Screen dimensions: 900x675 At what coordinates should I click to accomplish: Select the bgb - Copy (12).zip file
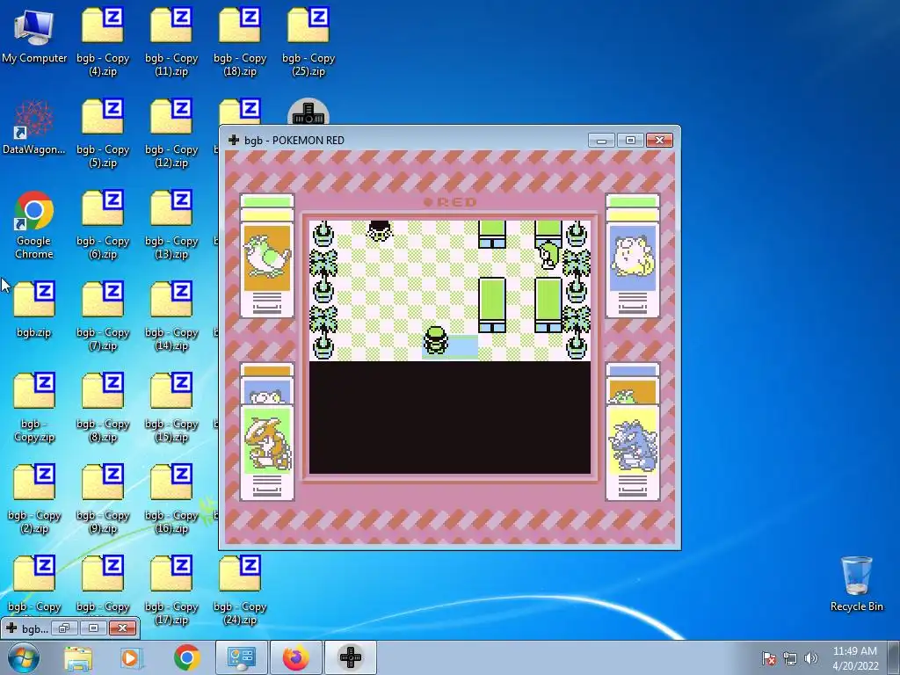pyautogui.click(x=171, y=134)
